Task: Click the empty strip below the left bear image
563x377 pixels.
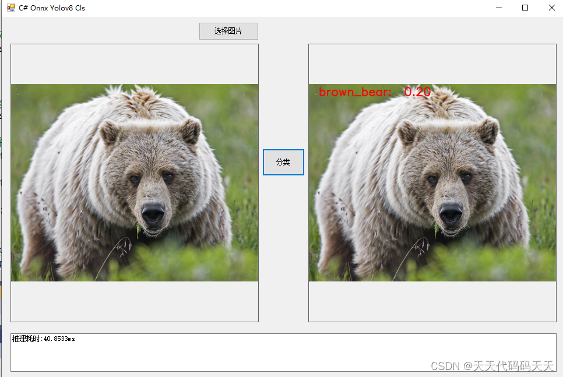Action: [134, 302]
